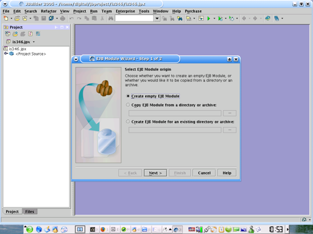The height and width of the screenshot is (234, 313).
Task: Cancel the EJB Module Wizard
Action: 204,173
